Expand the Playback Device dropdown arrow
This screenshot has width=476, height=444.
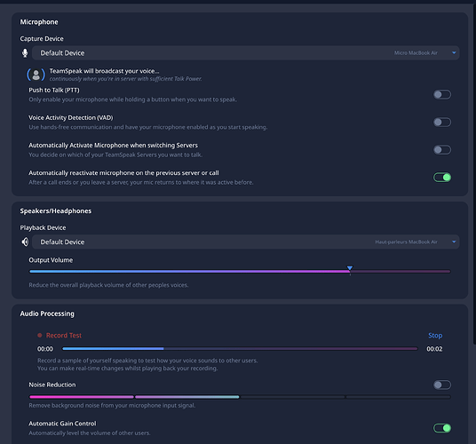click(454, 242)
